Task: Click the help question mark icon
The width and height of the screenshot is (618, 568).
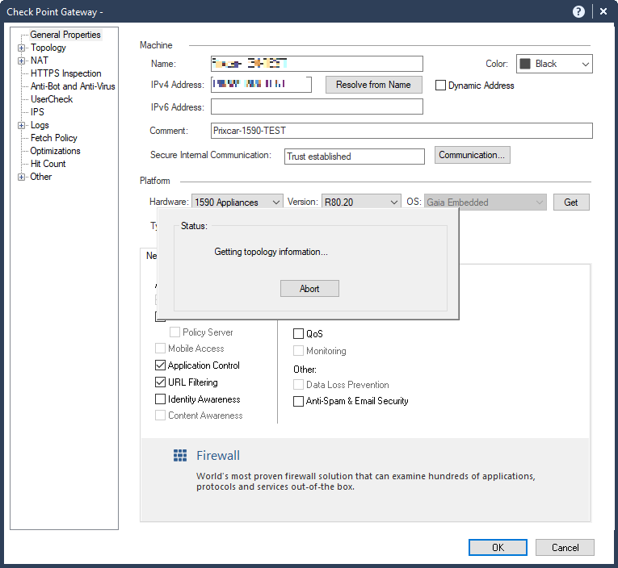Action: (x=578, y=11)
